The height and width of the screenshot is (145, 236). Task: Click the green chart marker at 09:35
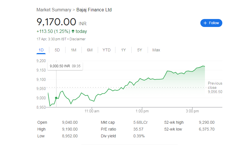56,98
